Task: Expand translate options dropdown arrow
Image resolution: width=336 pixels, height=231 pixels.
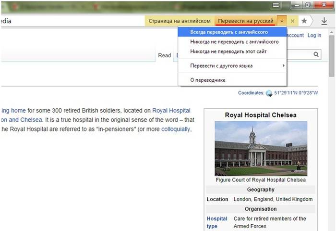Action: [282, 21]
